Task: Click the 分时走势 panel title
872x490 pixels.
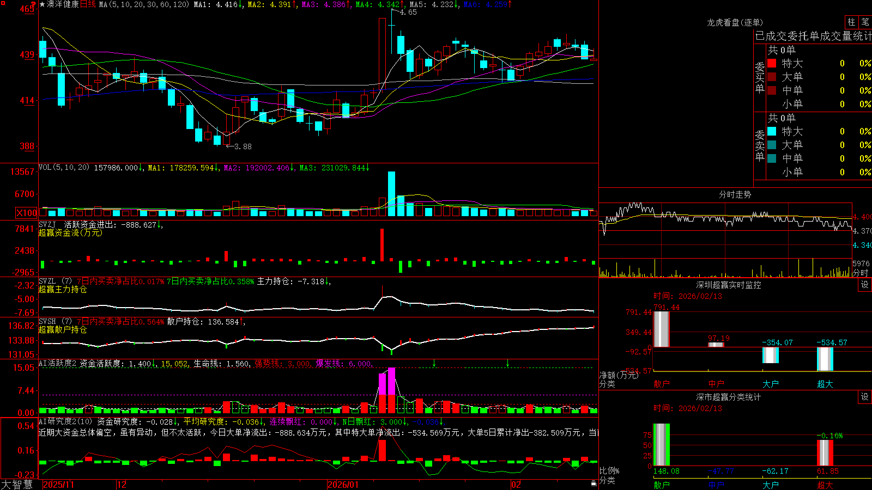Action: pyautogui.click(x=735, y=194)
